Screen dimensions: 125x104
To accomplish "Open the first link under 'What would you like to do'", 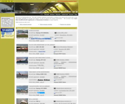I will click(25, 24).
